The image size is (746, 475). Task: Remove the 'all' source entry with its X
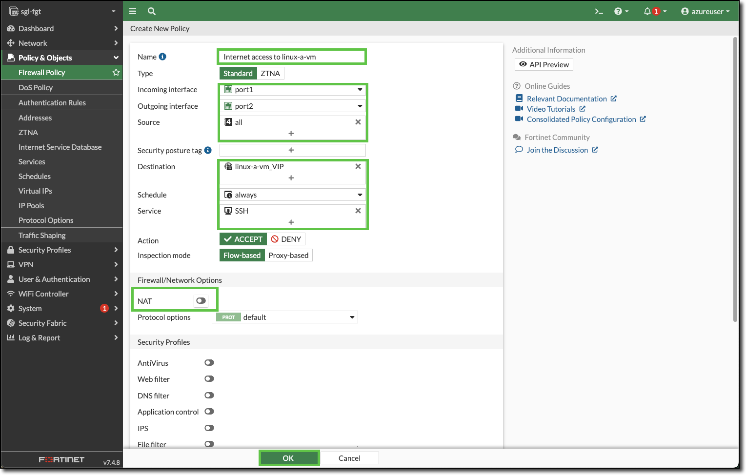[358, 122]
